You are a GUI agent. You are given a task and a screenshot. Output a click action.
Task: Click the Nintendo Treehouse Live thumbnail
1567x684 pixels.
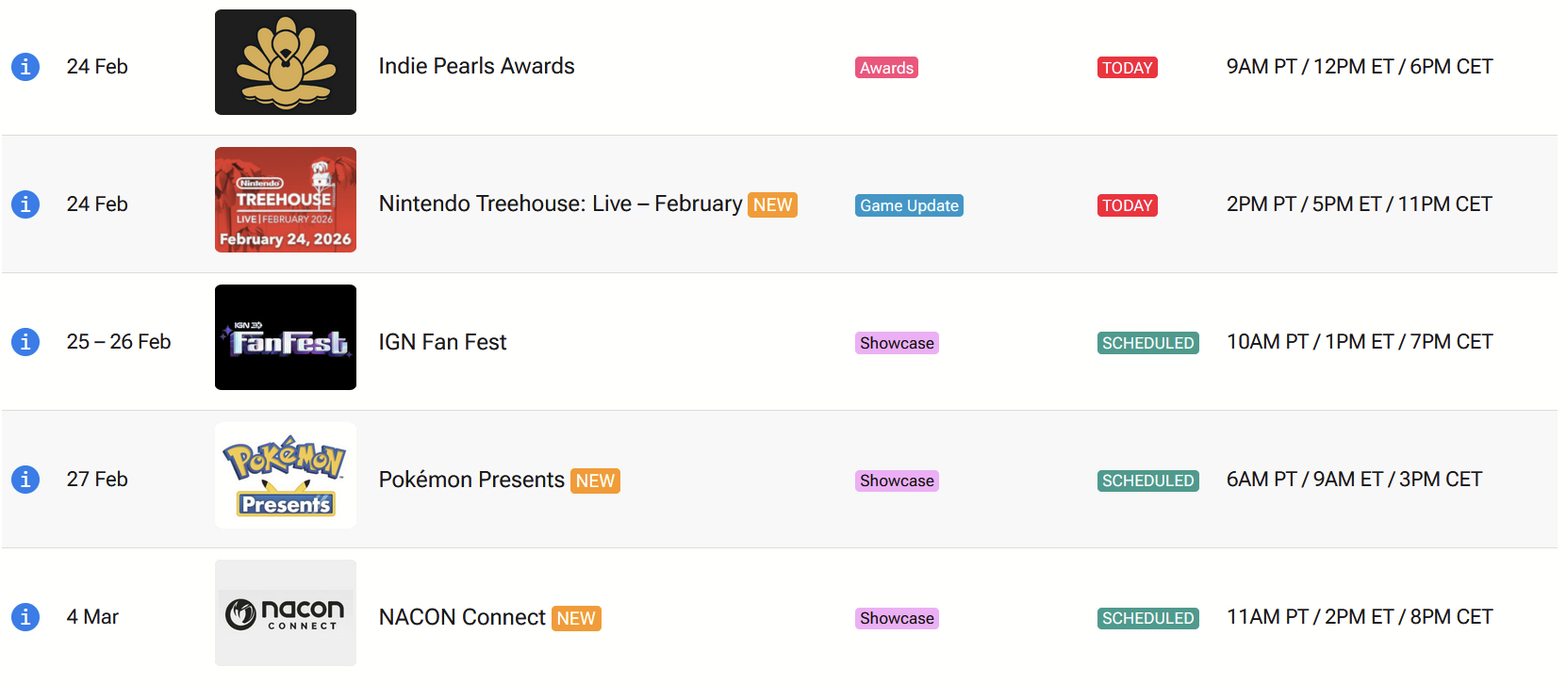tap(286, 200)
